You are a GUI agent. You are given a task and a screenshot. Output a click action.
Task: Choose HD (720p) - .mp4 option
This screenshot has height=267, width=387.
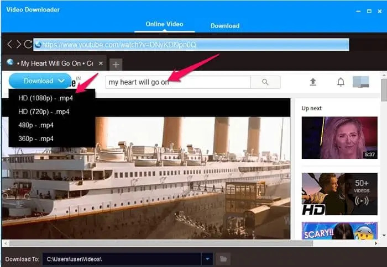click(44, 111)
